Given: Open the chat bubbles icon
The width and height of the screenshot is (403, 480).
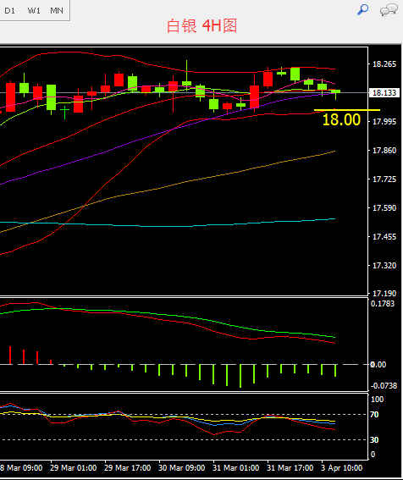Looking at the screenshot, I should click(x=389, y=10).
